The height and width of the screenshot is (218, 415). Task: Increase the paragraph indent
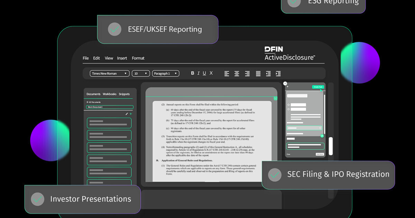pos(278,73)
